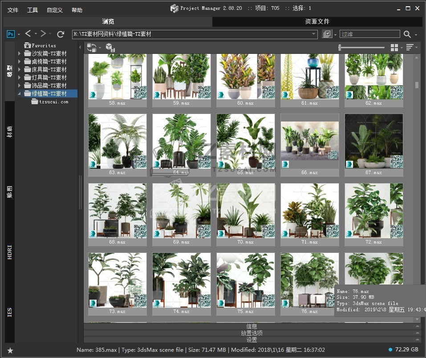Viewport: 426px width, 358px height.
Task: Click the star favorites icon in status bar
Action: pos(10,350)
